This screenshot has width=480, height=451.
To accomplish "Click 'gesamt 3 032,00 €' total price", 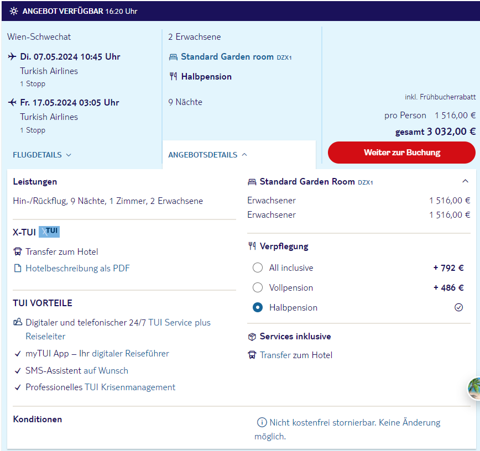I will tap(435, 132).
